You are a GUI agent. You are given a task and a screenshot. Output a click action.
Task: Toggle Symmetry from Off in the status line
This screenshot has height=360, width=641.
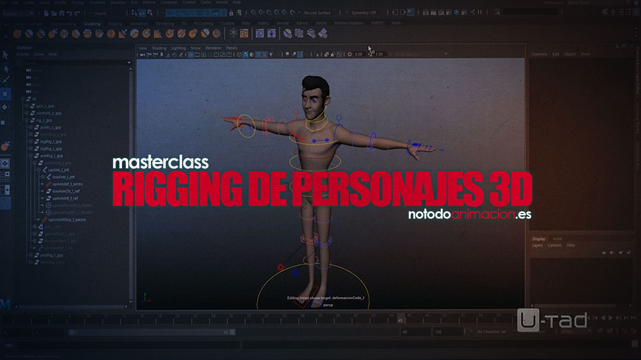click(364, 13)
